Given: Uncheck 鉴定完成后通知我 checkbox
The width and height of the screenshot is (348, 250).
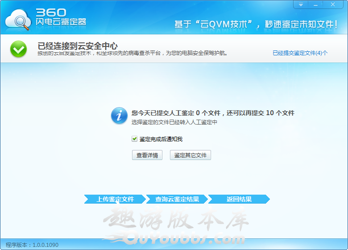Looking at the screenshot, I should (134, 139).
